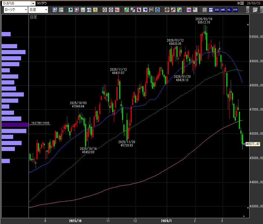Click the upper price-axis scroll arrow
The height and width of the screenshot is (224, 263).
[248, 25]
